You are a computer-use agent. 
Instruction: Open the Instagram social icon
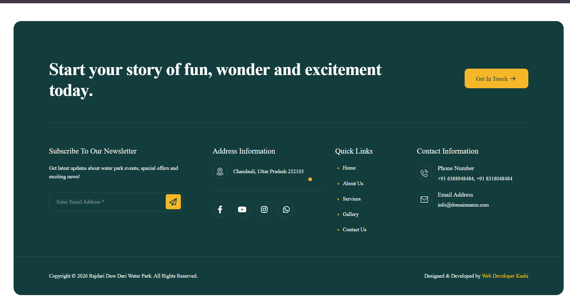coord(264,209)
